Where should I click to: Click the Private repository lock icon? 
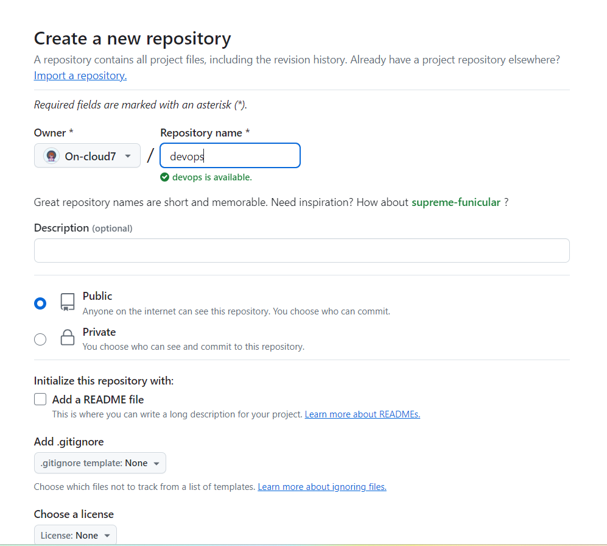[x=68, y=338]
